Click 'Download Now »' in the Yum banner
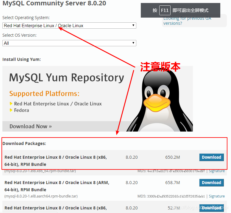The width and height of the screenshot is (231, 213). pos(31,126)
